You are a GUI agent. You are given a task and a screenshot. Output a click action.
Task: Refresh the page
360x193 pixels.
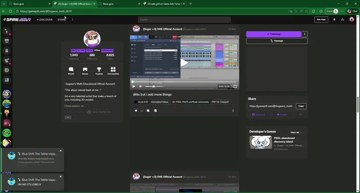point(10,11)
